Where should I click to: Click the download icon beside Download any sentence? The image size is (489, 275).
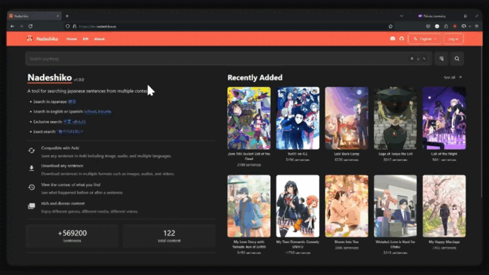point(31,169)
